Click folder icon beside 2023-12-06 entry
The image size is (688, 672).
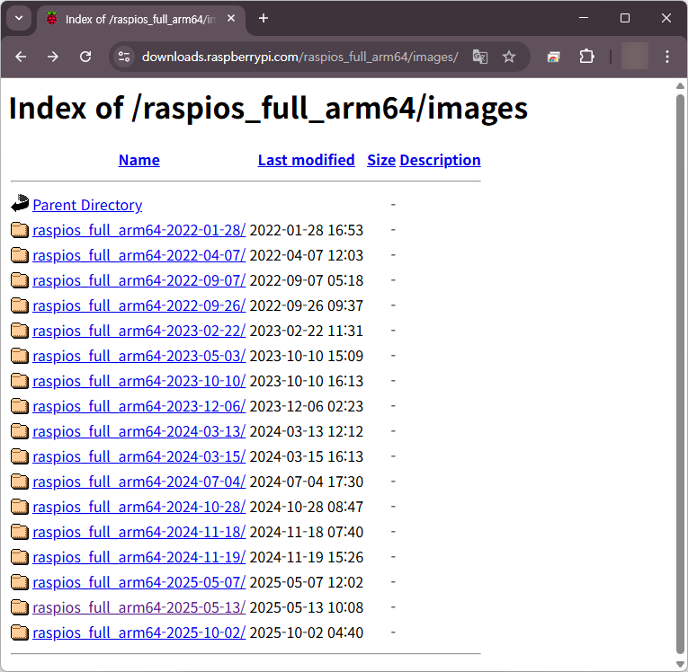pos(20,406)
